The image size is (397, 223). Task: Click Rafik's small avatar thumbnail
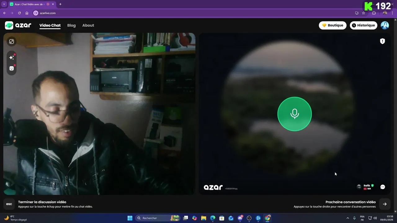pos(359,187)
